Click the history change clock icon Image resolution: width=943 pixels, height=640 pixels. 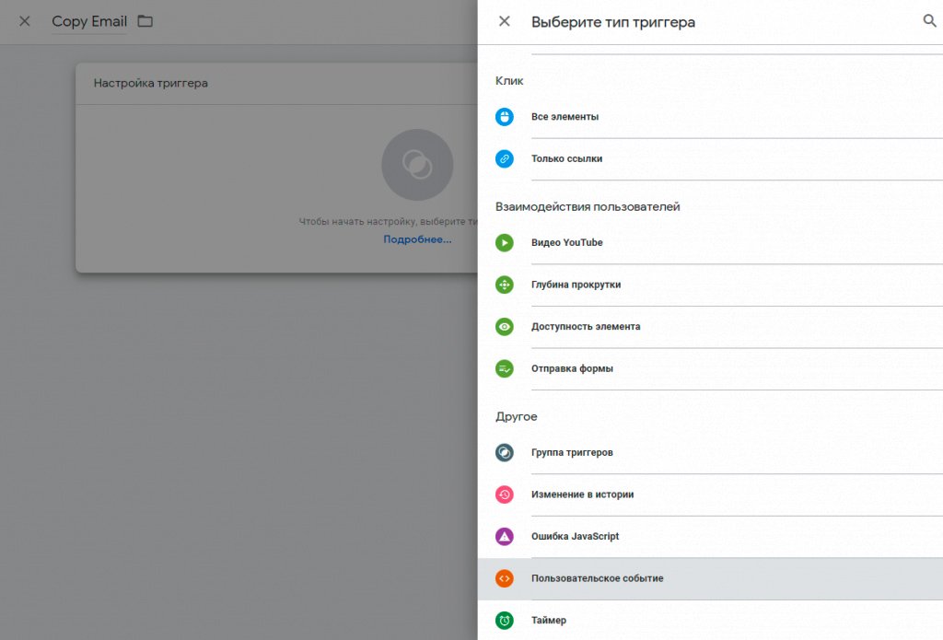(504, 495)
